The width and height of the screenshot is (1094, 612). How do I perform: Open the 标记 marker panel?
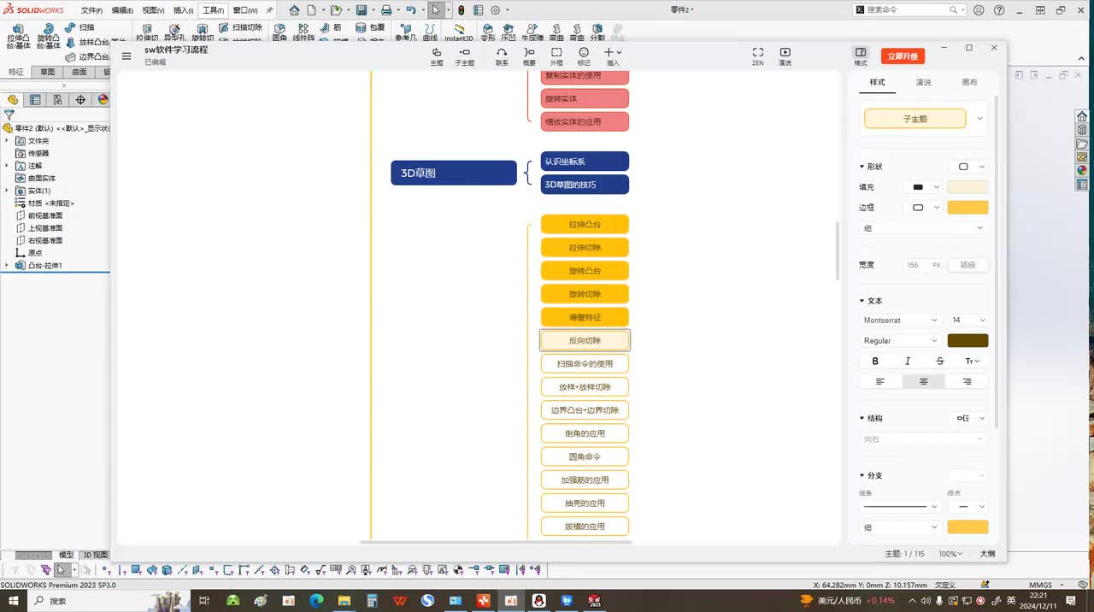pyautogui.click(x=584, y=56)
